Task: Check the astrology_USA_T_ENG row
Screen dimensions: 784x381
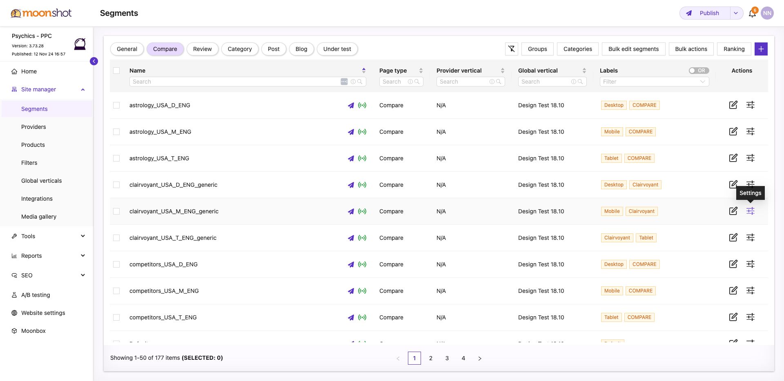Action: (x=116, y=158)
